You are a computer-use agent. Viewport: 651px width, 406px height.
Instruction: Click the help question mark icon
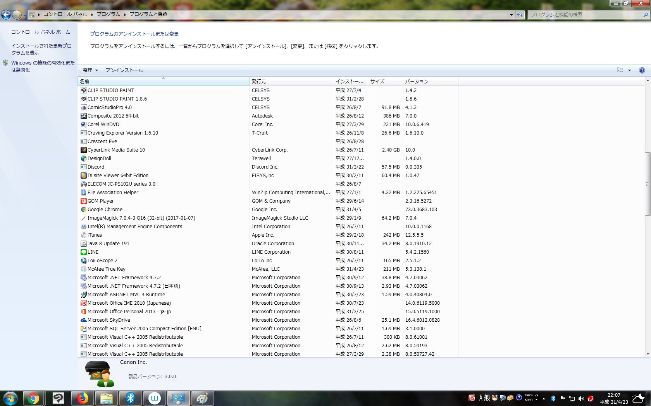pos(642,70)
